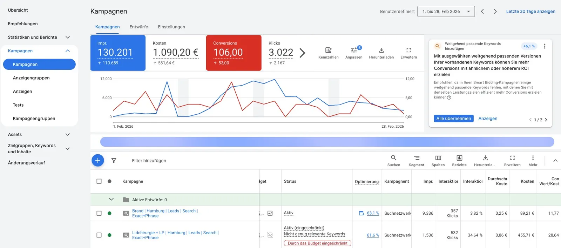Screen dimensions: 561x248
Task: Click the blue plus create campaign button
Action: coord(98,160)
